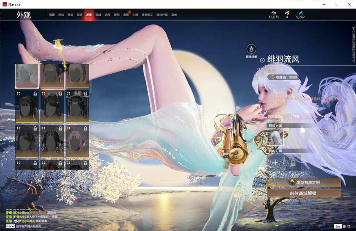This screenshot has width=356, height=231.
Task: Click the Esc 返回 button
Action: [342, 226]
